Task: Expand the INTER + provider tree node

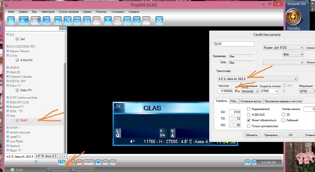Action: [8, 128]
